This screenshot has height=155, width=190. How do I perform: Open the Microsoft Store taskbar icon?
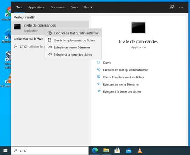coord(117,150)
